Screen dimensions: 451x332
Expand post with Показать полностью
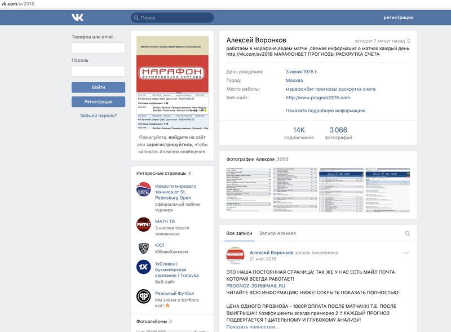coord(252,327)
